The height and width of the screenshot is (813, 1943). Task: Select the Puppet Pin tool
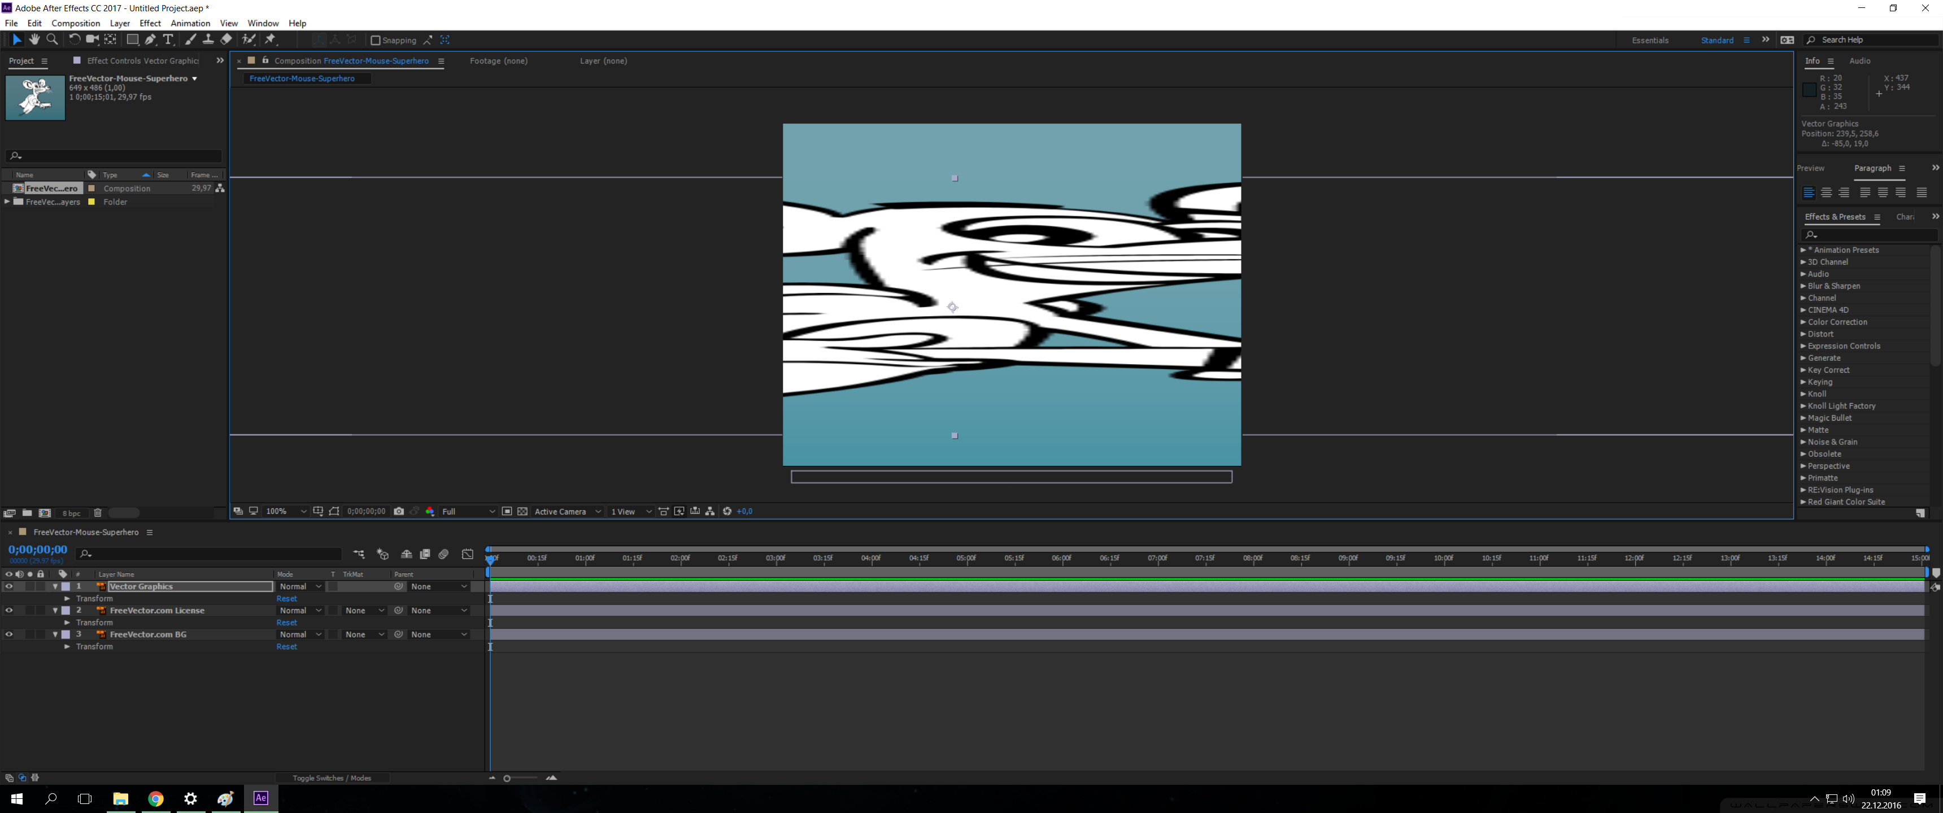coord(271,39)
